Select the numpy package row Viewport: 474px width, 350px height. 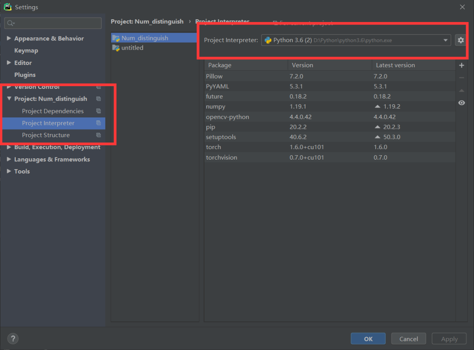click(330, 106)
